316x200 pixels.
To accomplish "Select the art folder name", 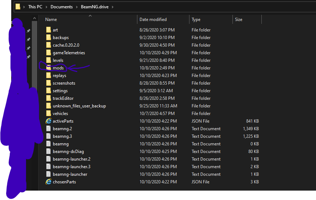I will pyautogui.click(x=55, y=30).
